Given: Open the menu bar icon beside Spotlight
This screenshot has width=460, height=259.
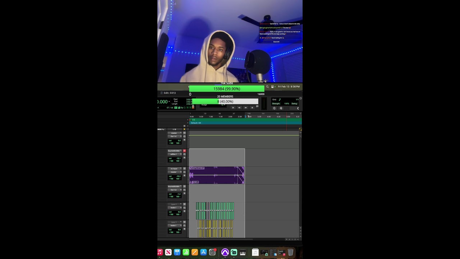Looking at the screenshot, I should [272, 87].
